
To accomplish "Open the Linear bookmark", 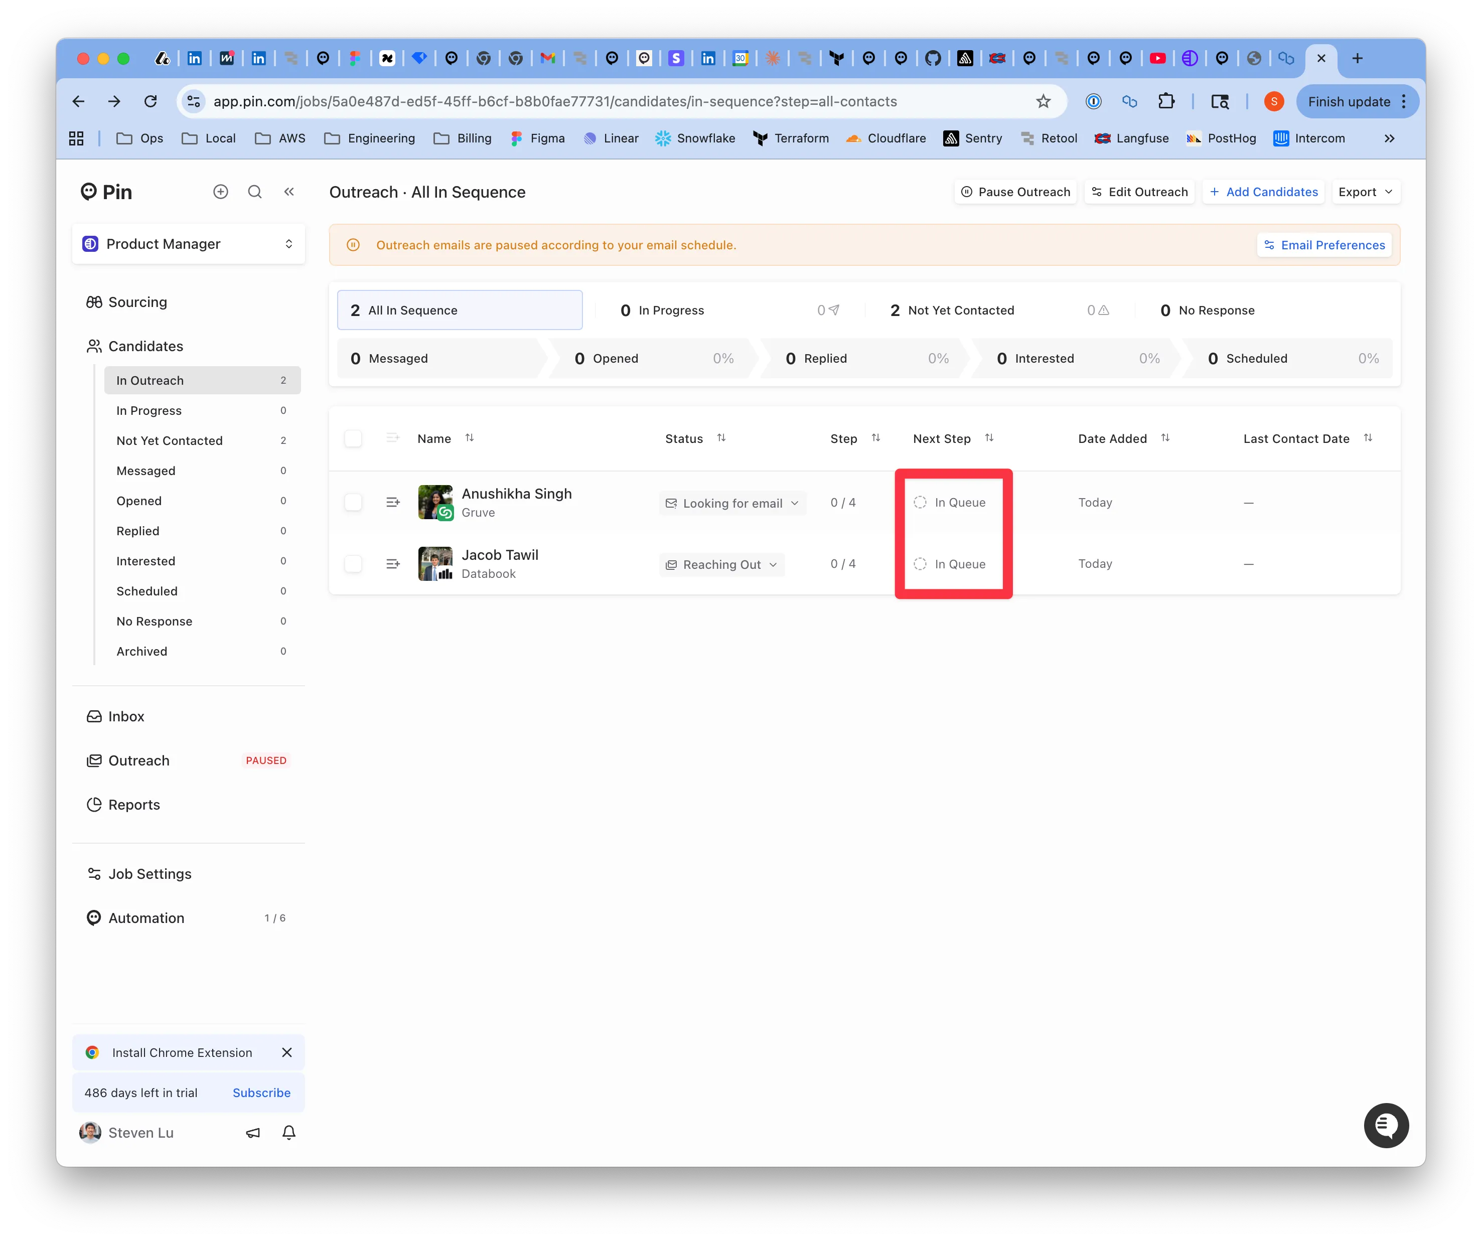I will pyautogui.click(x=611, y=138).
